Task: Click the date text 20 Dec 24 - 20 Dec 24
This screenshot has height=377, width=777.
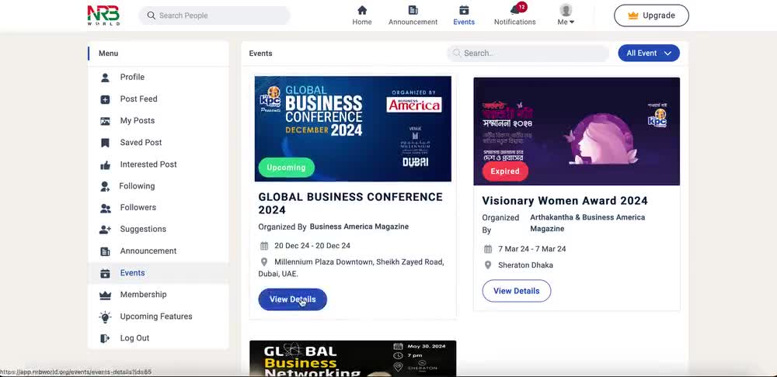Action: pos(312,246)
